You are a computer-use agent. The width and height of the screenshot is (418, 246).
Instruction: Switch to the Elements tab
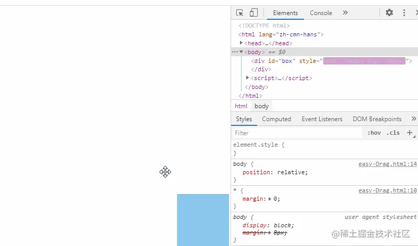point(285,13)
